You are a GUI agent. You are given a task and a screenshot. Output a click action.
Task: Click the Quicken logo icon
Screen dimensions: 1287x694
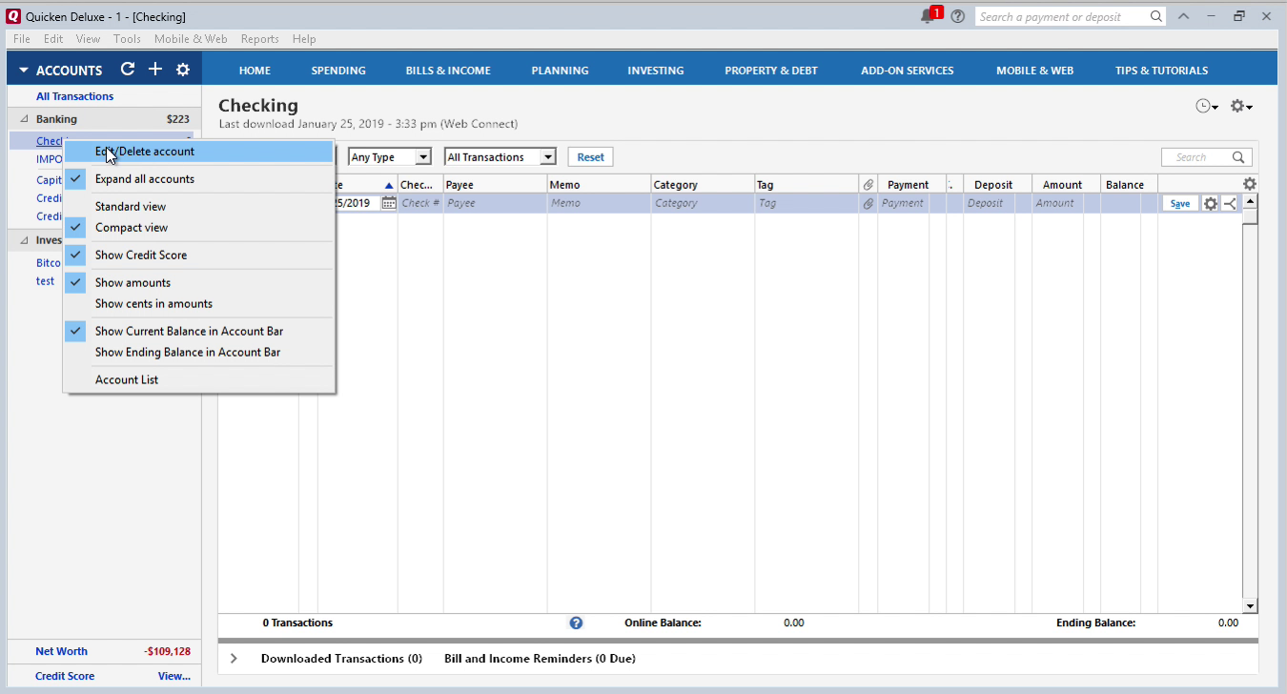(13, 16)
